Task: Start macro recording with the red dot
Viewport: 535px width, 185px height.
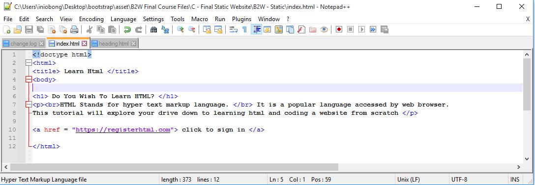Action: (x=339, y=29)
